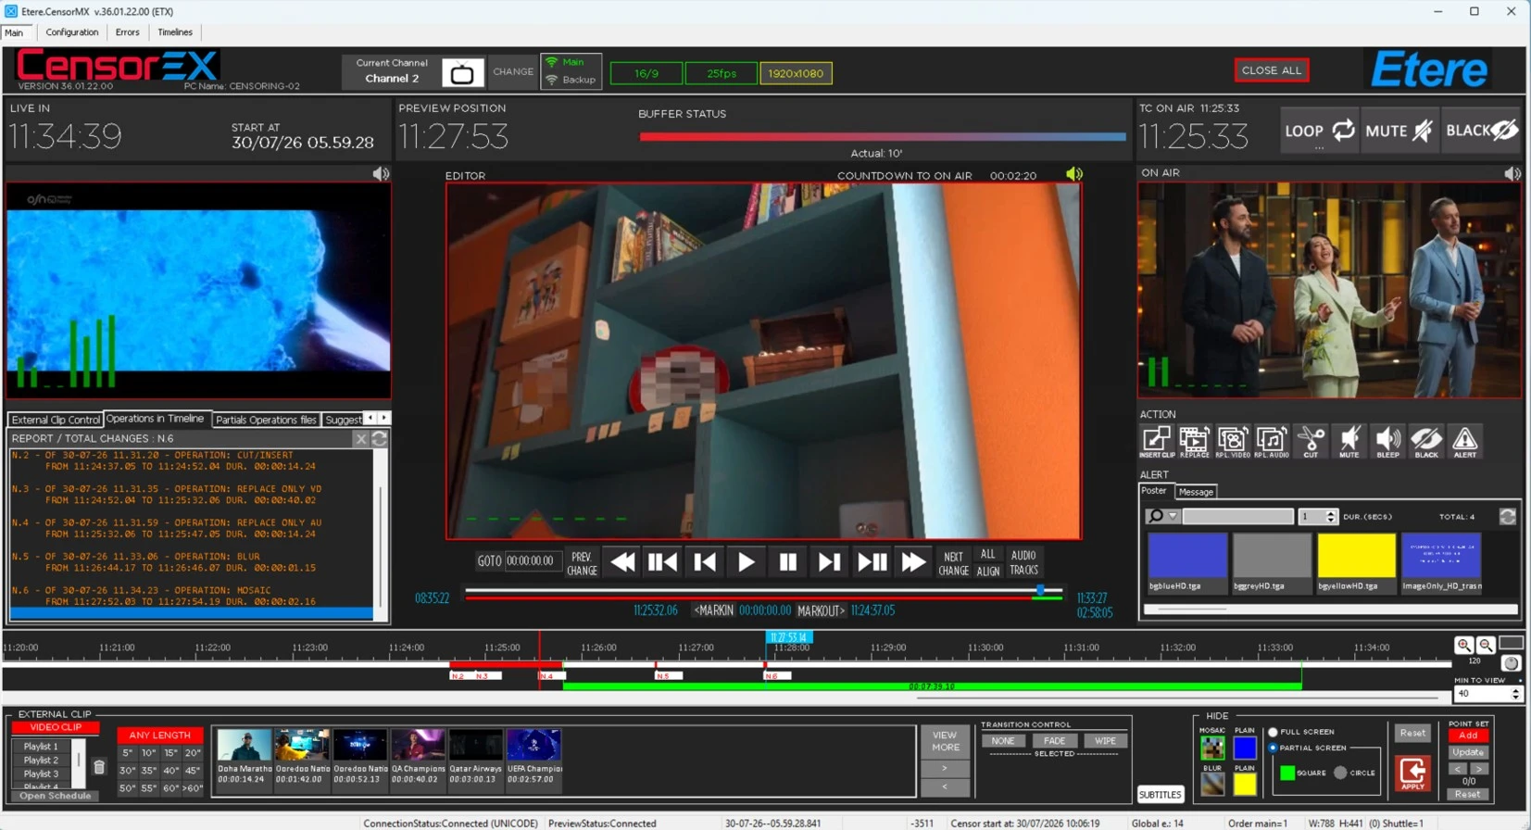Pause the editor preview

pyautogui.click(x=788, y=562)
